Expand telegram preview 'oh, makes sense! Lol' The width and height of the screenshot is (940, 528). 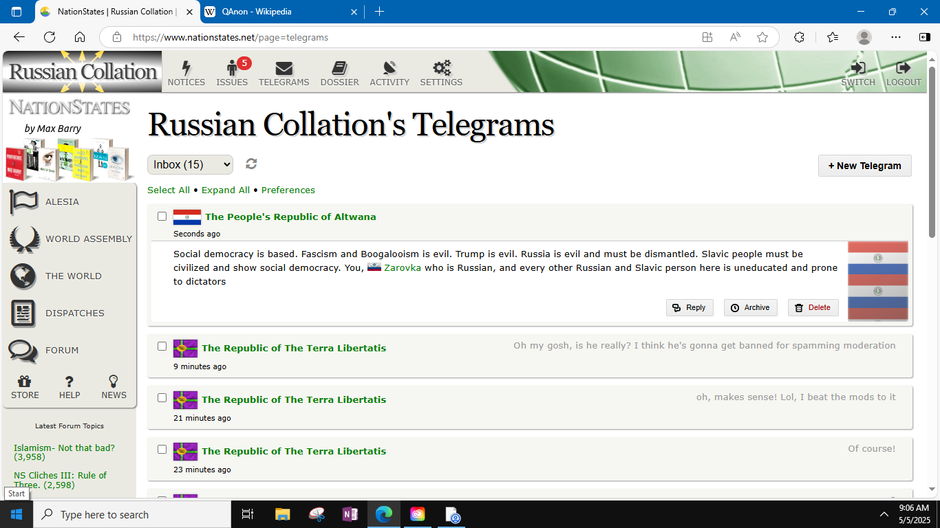(x=795, y=397)
